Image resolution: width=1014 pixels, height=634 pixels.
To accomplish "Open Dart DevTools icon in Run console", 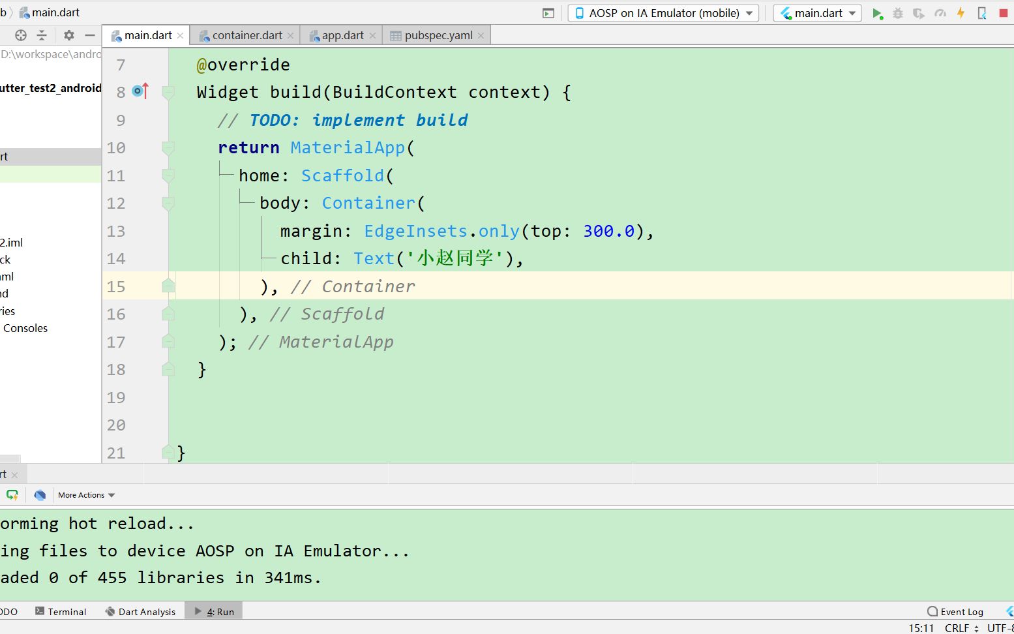I will click(40, 495).
